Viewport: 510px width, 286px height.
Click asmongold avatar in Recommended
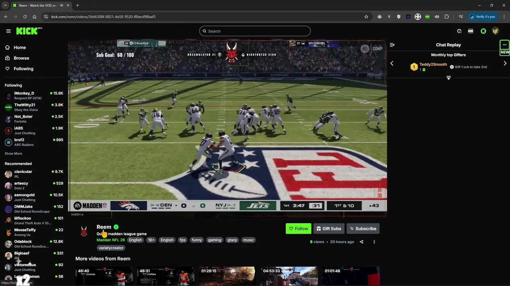[x=8, y=197]
